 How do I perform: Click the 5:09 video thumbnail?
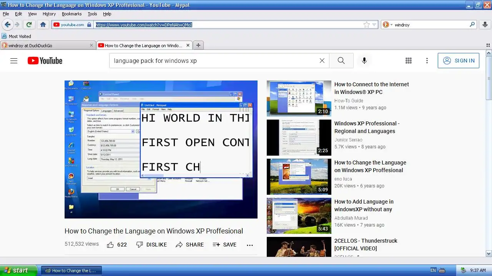click(299, 177)
